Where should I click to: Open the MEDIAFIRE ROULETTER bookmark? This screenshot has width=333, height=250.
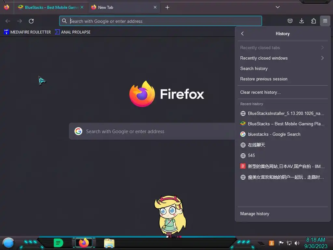[x=27, y=32]
